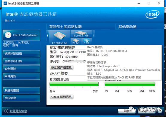Click the tooltip version 18.30 text
The image size is (166, 117).
pyautogui.click(x=97, y=73)
